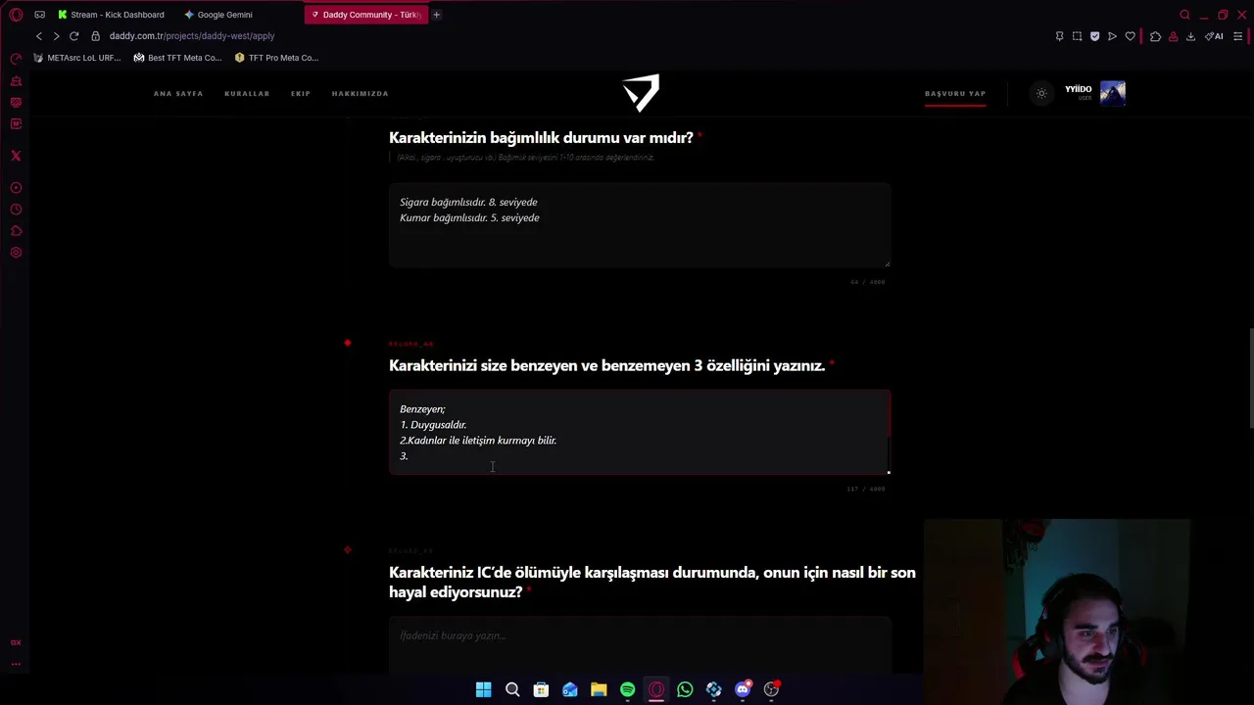
Task: Open the extensions cube icon
Action: click(1155, 36)
